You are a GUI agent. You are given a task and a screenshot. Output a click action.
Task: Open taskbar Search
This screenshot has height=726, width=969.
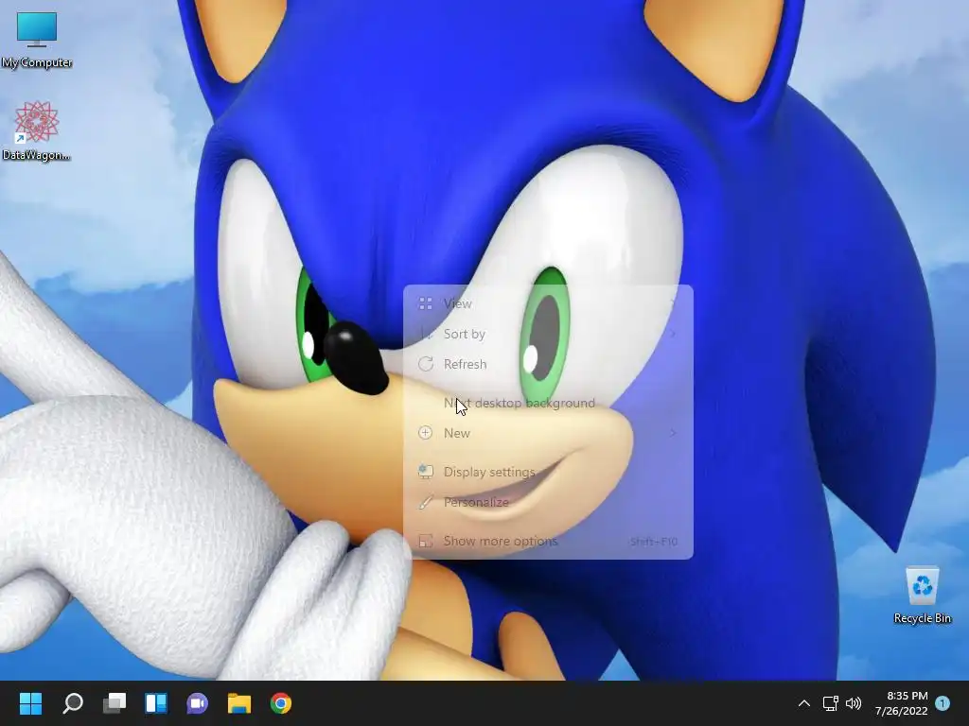pyautogui.click(x=73, y=703)
